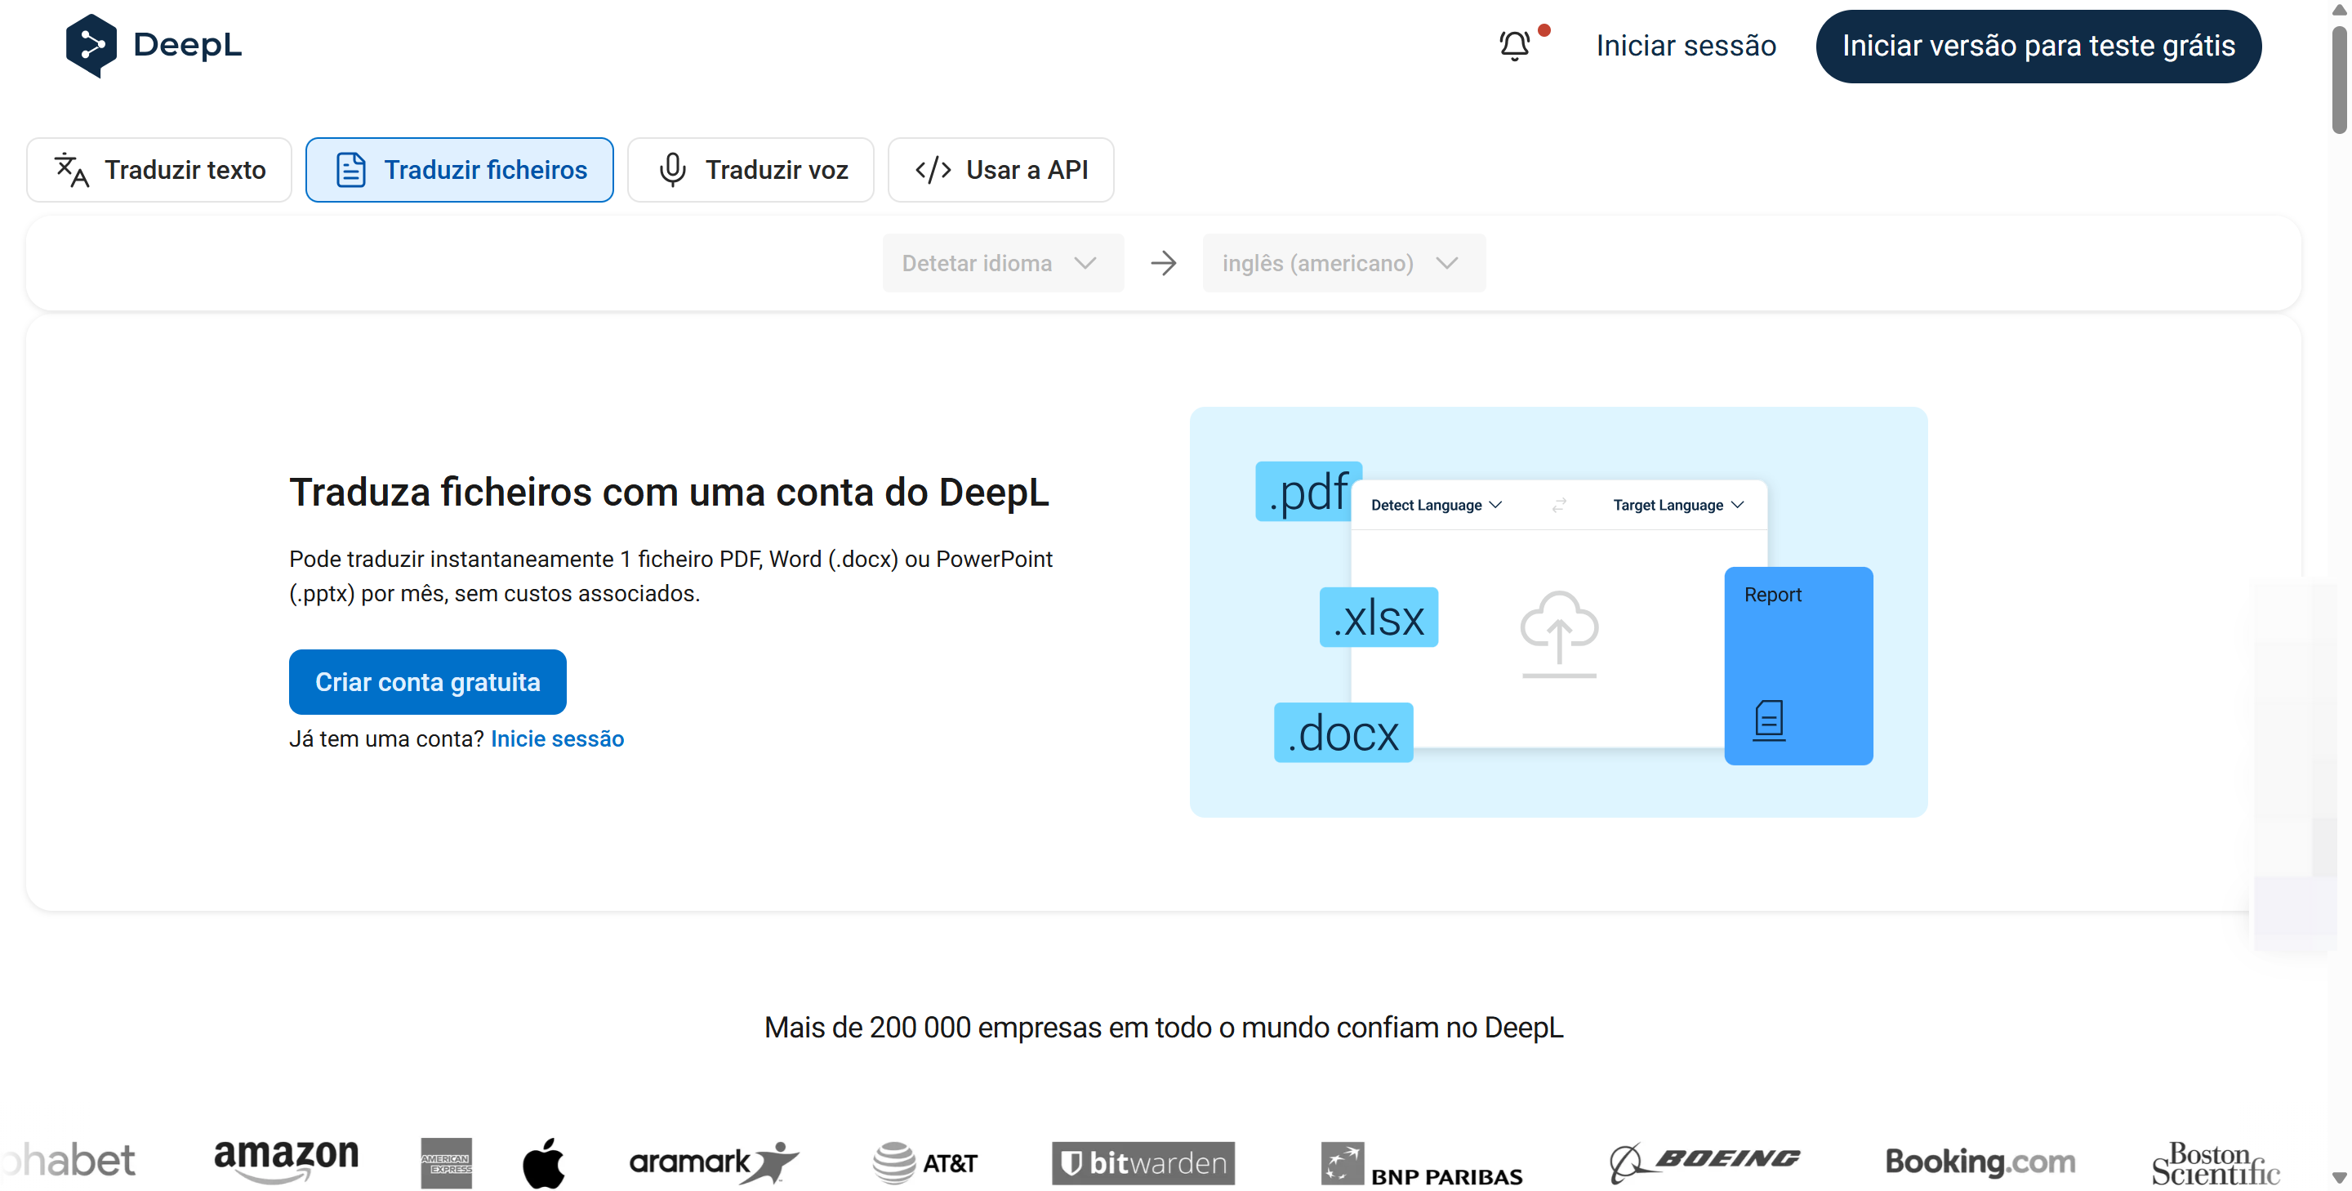
Task: Click the American Express logo
Action: [447, 1162]
